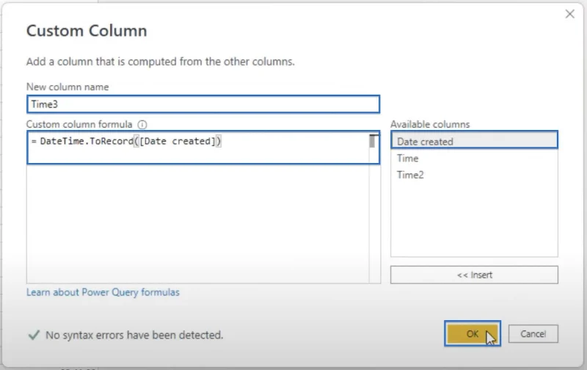Cancel the Custom Column dialog
587x370 pixels.
[x=533, y=334]
